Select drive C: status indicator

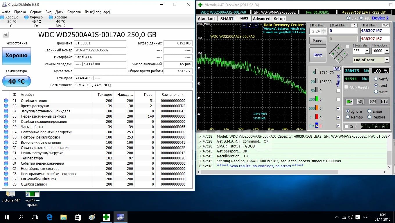[x=2, y=17]
